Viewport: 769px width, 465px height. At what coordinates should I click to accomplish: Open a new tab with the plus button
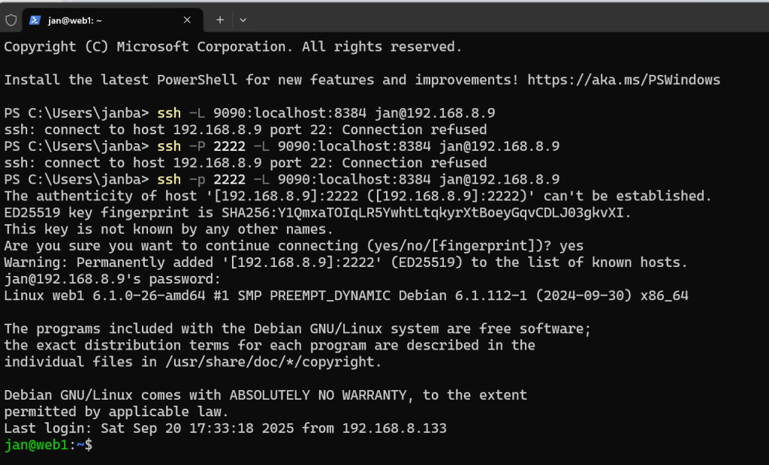219,20
